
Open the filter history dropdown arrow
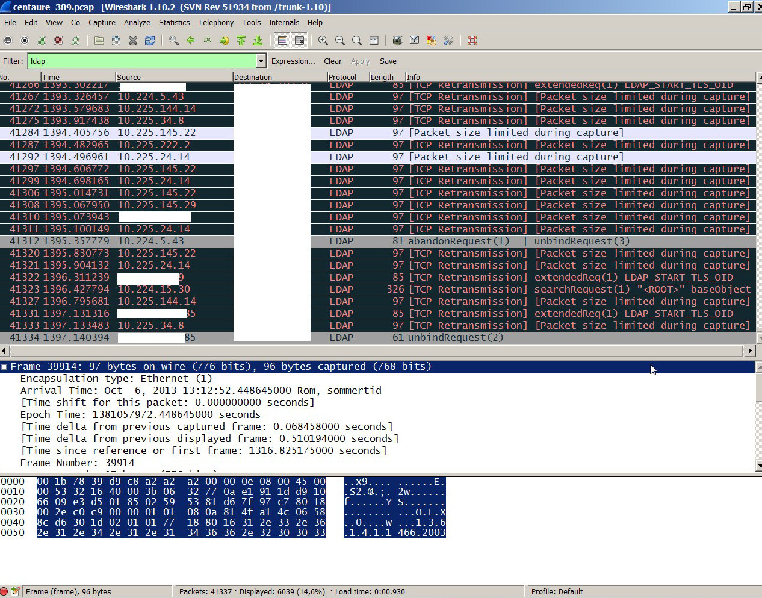[261, 61]
